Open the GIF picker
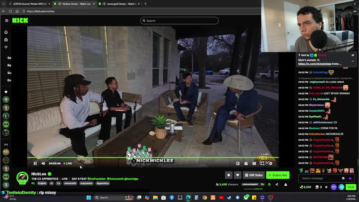The width and height of the screenshot is (359, 202). coord(341,187)
